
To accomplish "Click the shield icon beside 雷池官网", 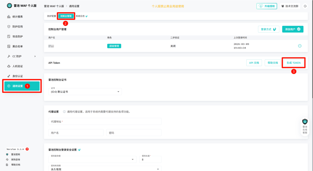I will point(7,154).
